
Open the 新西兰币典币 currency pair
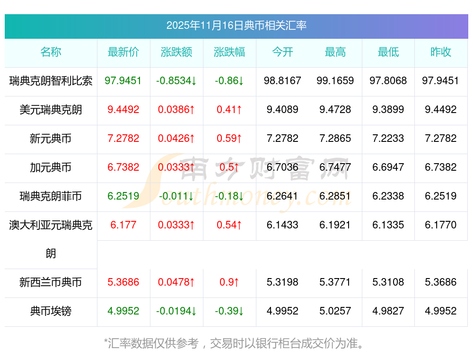(51, 282)
